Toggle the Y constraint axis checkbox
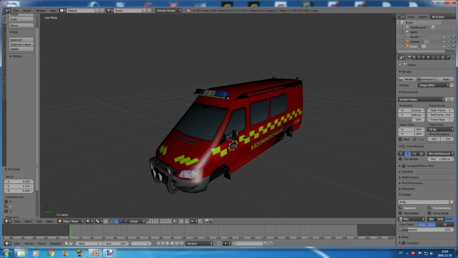Viewport: 458px width, 258px height. click(x=6, y=206)
